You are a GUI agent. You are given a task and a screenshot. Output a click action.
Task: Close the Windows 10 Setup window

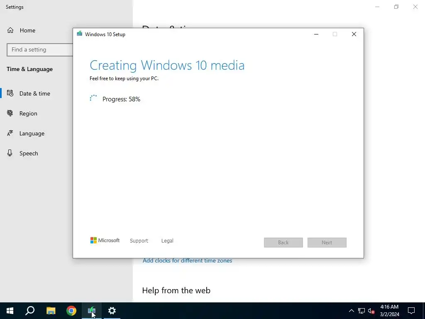[354, 34]
